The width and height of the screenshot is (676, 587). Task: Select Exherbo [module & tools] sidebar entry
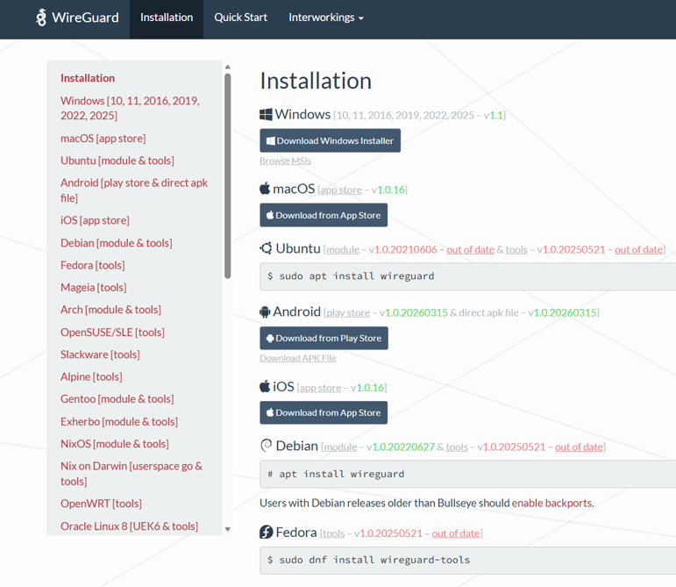119,421
